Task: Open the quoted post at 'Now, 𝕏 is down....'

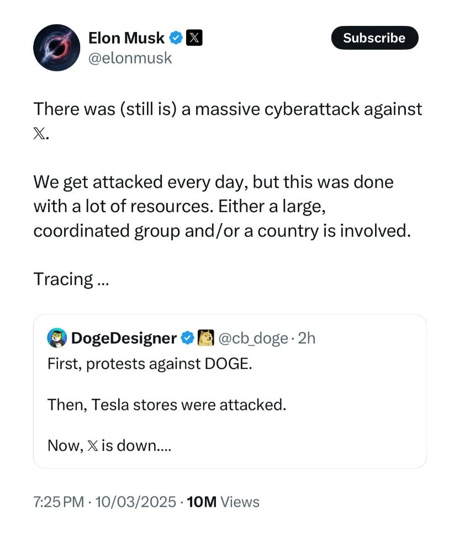Action: tap(109, 445)
